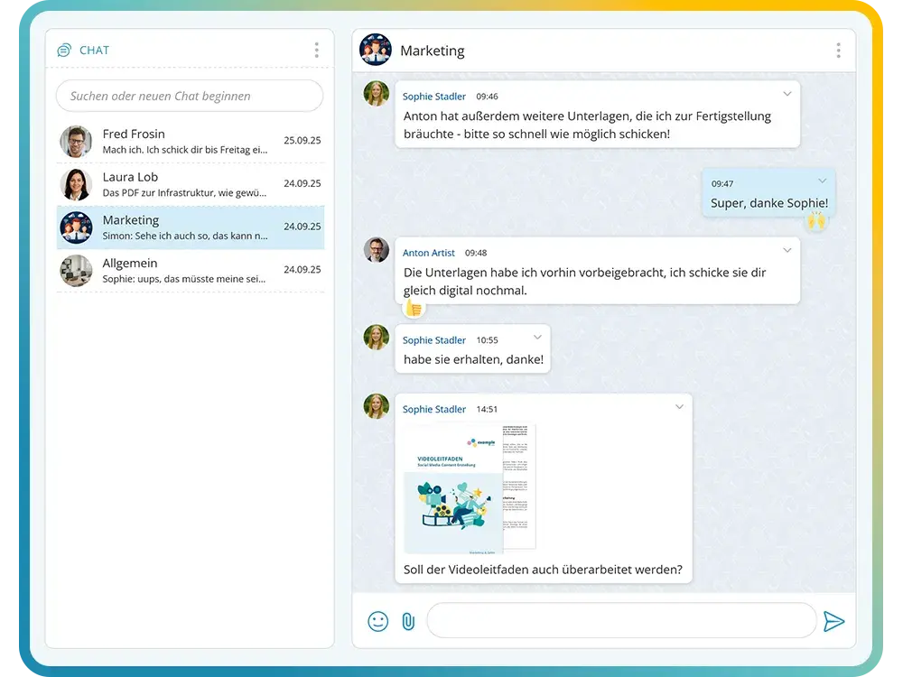Click the Sophie Stadler name at 10:55
Viewport: 903px width, 677px height.
(x=433, y=340)
